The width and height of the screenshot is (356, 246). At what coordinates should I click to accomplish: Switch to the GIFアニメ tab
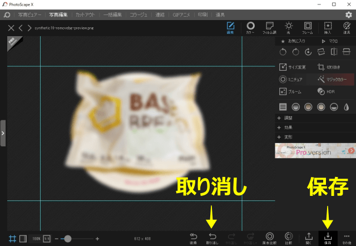(181, 15)
